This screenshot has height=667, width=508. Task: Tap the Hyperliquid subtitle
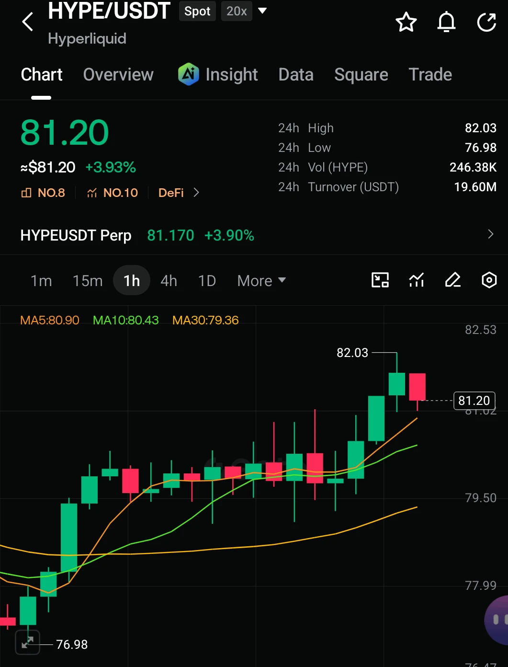pyautogui.click(x=87, y=39)
